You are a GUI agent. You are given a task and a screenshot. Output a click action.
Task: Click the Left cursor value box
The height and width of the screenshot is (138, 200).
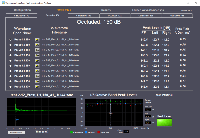148,116
